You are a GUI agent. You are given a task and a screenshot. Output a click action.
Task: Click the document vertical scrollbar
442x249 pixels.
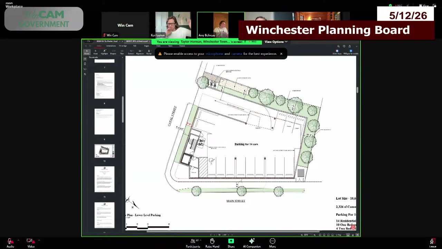pyautogui.click(x=357, y=90)
